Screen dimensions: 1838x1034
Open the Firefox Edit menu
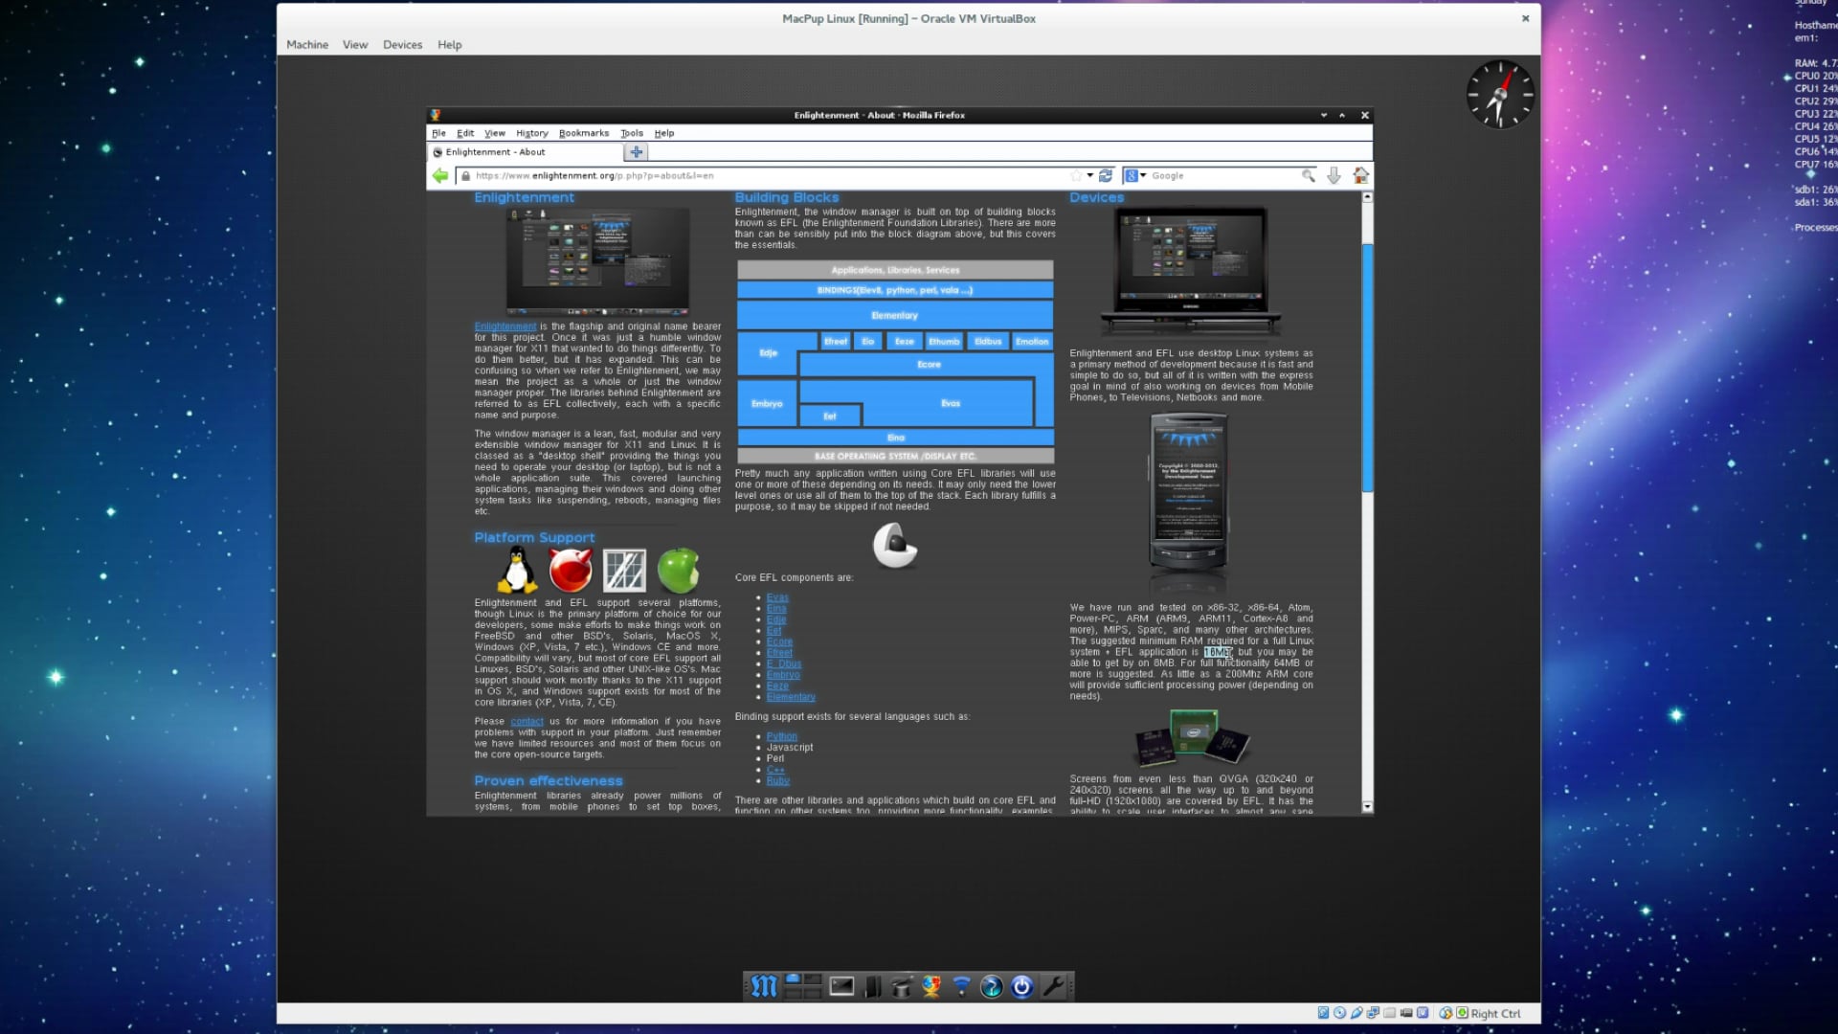pyautogui.click(x=465, y=133)
